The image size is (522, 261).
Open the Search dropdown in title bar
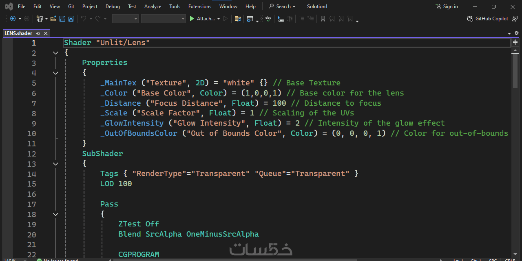(x=294, y=7)
